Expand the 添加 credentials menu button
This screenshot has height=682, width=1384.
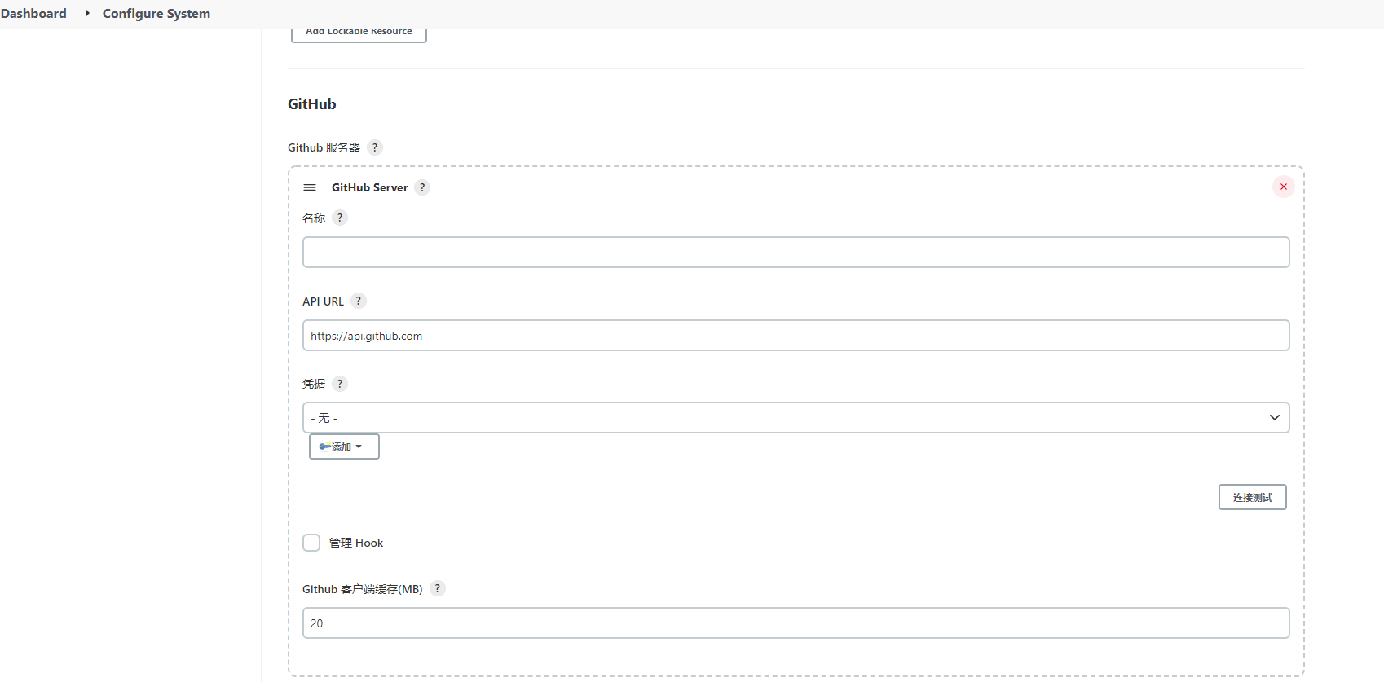tap(344, 447)
